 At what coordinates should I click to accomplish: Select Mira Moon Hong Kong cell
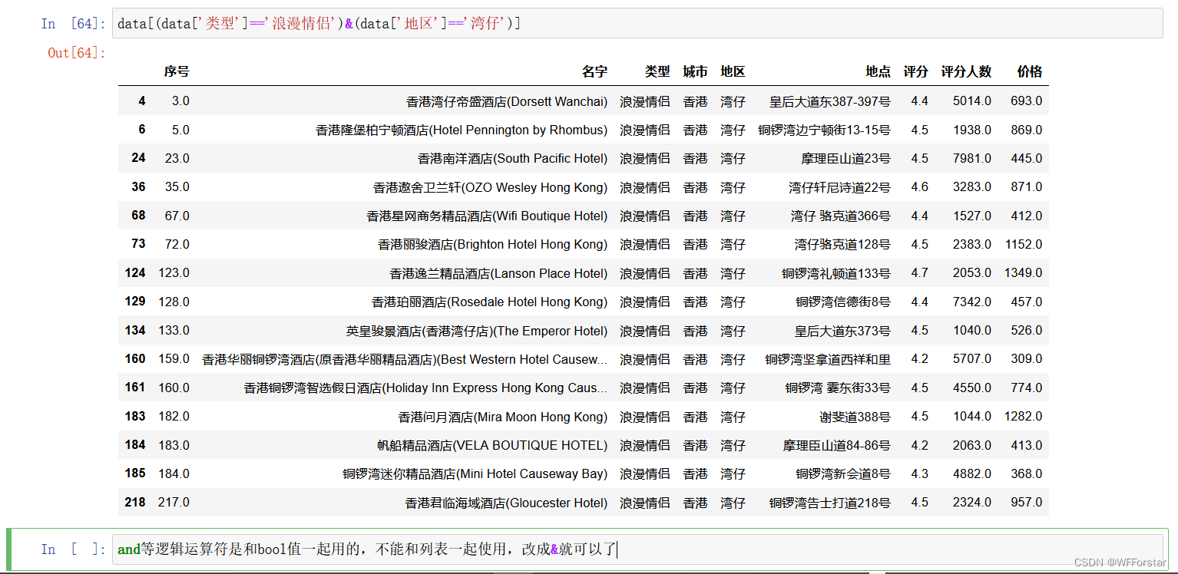[x=502, y=417]
